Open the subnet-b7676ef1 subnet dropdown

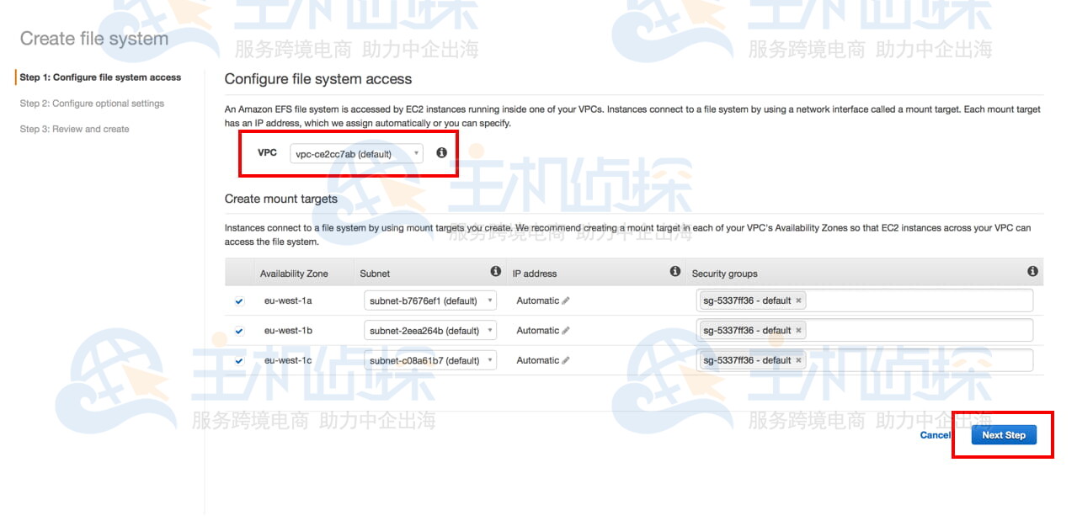[429, 301]
